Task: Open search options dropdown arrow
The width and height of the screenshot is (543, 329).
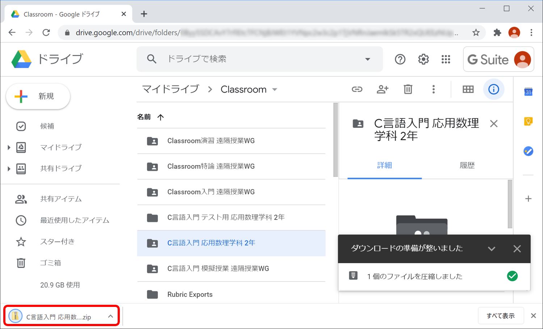Action: coord(367,59)
